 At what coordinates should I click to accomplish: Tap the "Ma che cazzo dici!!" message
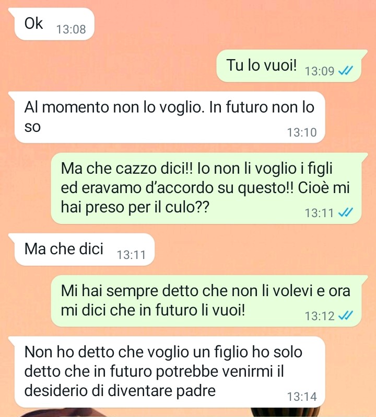pos(206,188)
